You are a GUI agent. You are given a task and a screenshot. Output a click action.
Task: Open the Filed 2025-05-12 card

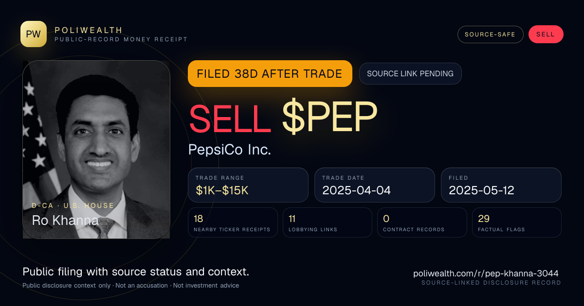coord(501,185)
